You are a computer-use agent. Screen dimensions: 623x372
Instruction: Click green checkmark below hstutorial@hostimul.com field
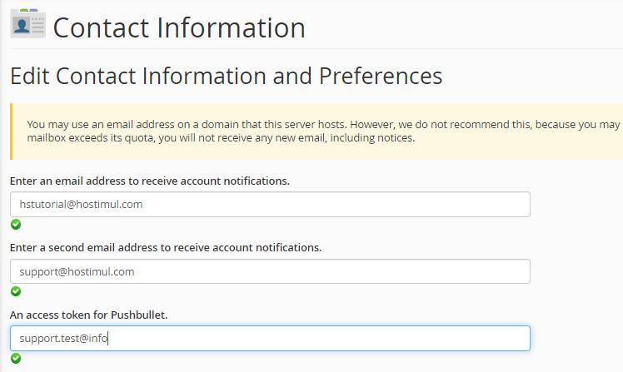tap(16, 225)
